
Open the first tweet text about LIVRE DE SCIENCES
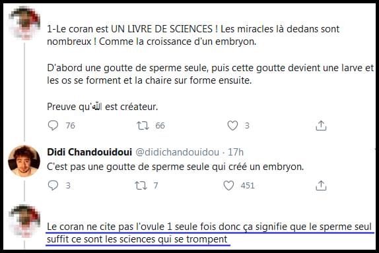pos(193,35)
